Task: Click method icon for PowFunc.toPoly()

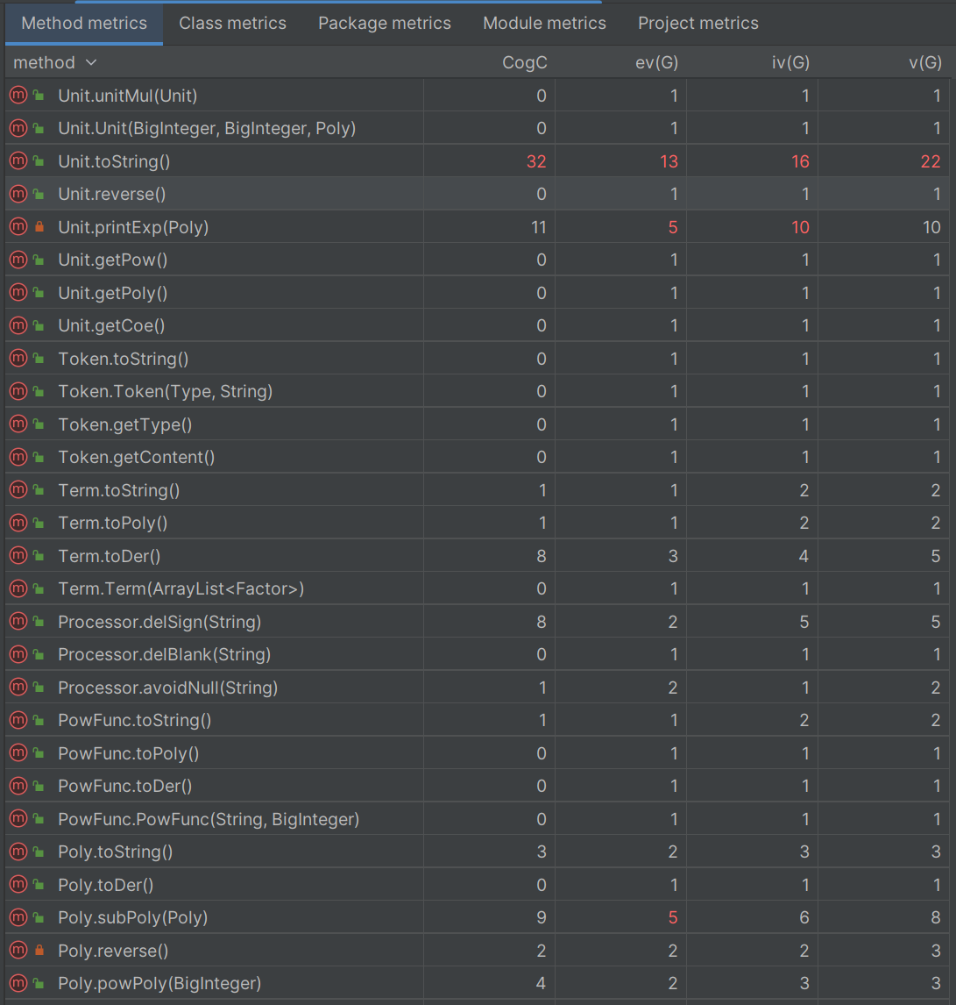Action: 18,752
